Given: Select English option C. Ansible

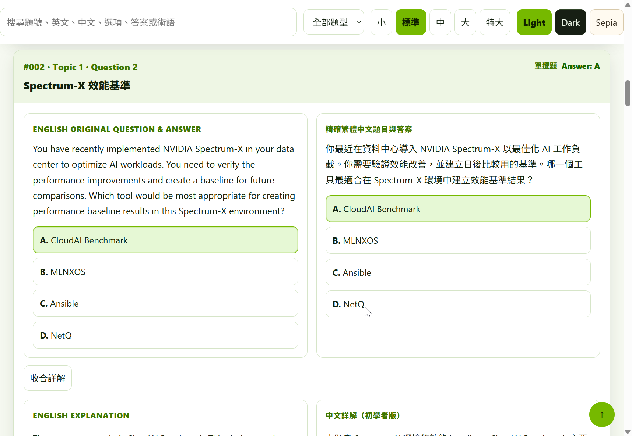Looking at the screenshot, I should 165,303.
